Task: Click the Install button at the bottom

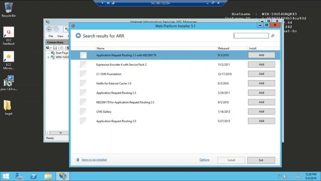Action: coord(231,160)
